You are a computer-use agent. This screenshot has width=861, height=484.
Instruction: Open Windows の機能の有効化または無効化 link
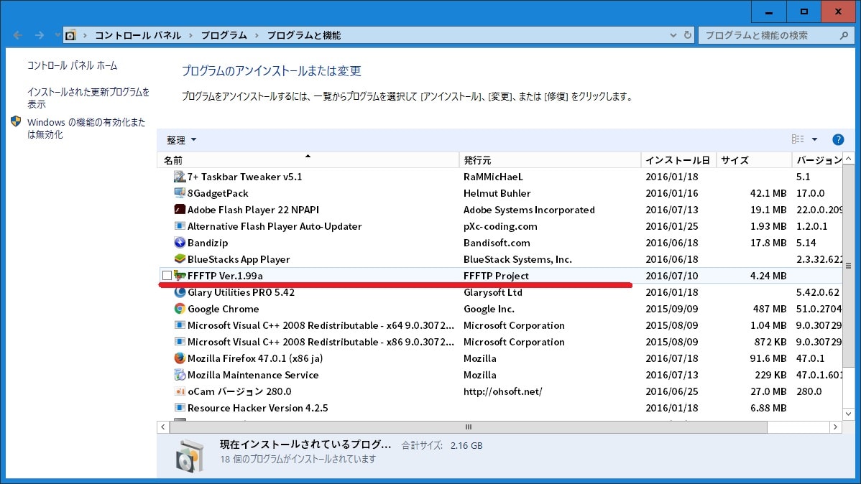click(86, 128)
